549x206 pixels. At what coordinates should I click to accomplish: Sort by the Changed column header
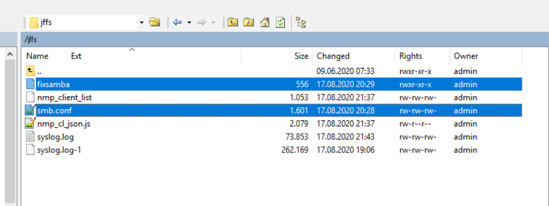[333, 56]
